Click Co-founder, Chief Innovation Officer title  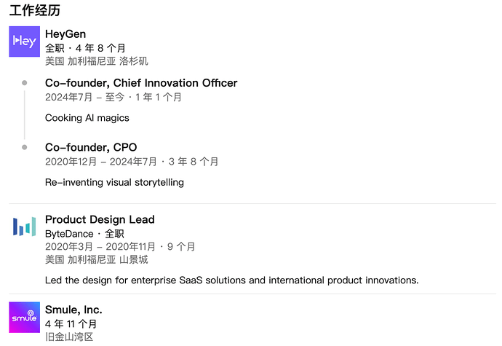141,83
